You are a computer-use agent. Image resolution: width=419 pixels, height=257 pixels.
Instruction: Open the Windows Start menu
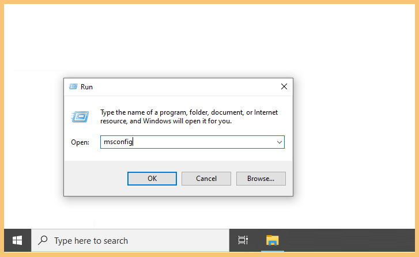click(17, 240)
